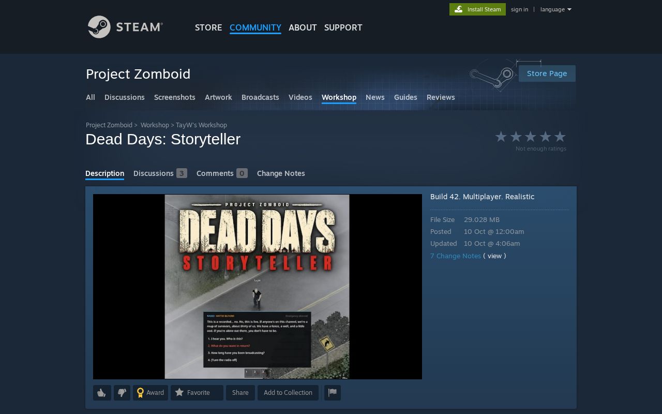662x414 pixels.
Task: Add the mod to Favorites
Action: click(x=197, y=393)
